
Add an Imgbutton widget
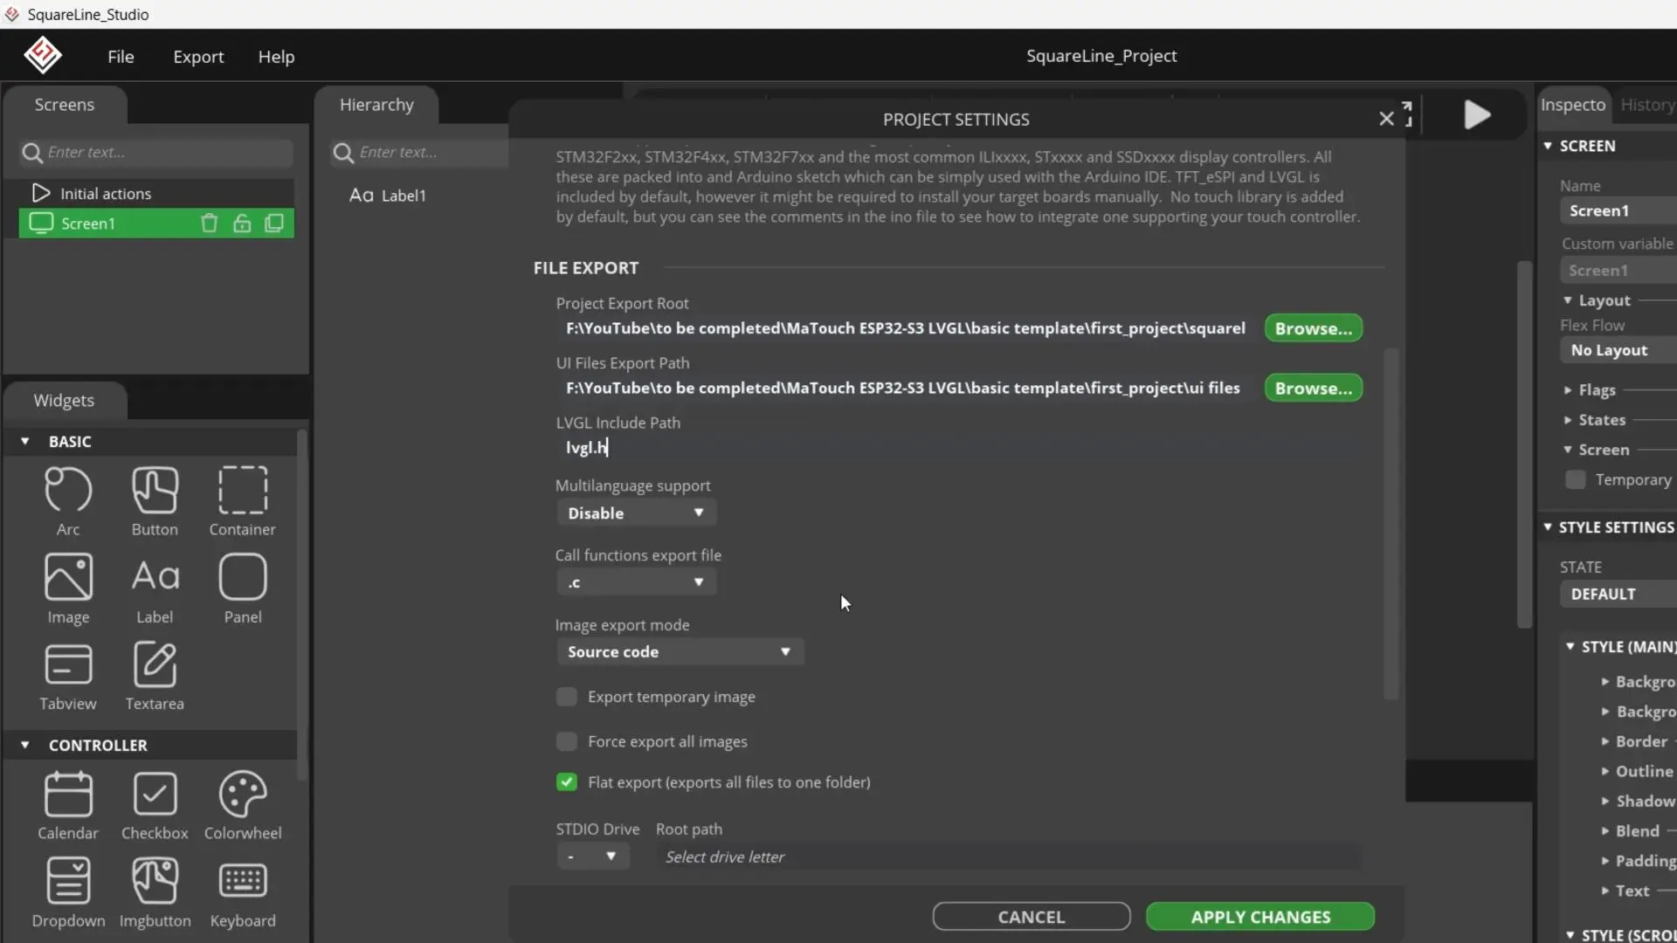tap(155, 892)
